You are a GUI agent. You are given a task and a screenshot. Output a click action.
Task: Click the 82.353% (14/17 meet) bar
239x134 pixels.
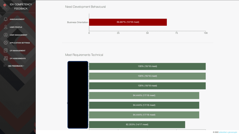137,124
